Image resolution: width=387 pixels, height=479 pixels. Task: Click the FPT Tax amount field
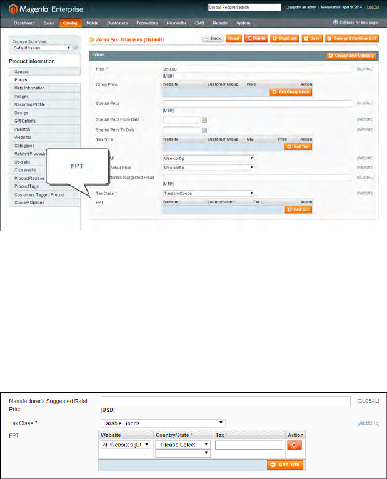coord(249,445)
